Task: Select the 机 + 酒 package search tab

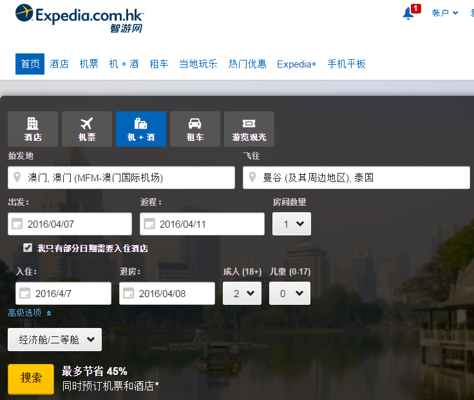Action: coord(141,129)
